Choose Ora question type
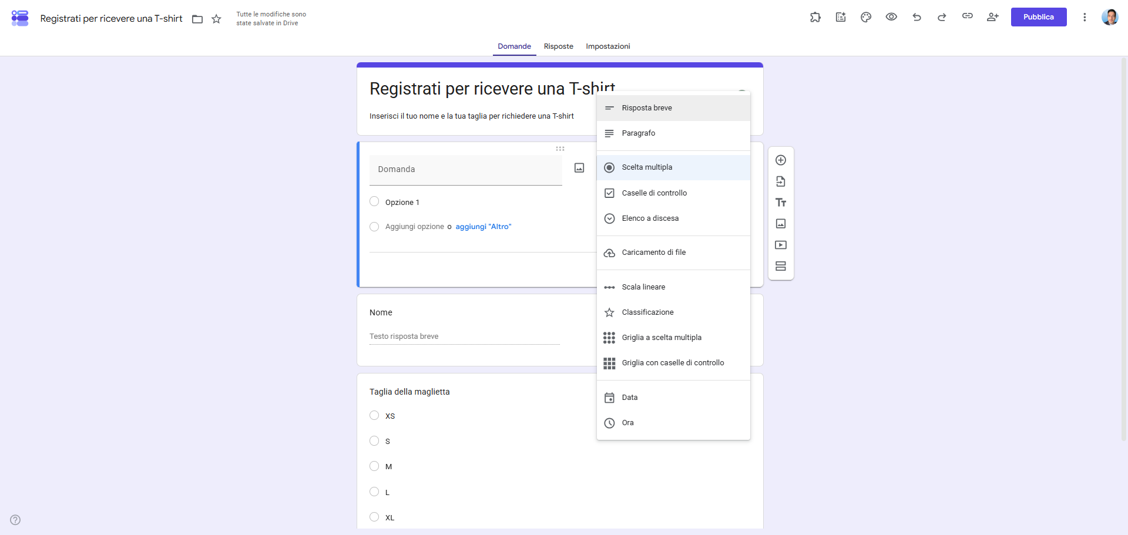Screen dimensions: 1128x535 673,423
